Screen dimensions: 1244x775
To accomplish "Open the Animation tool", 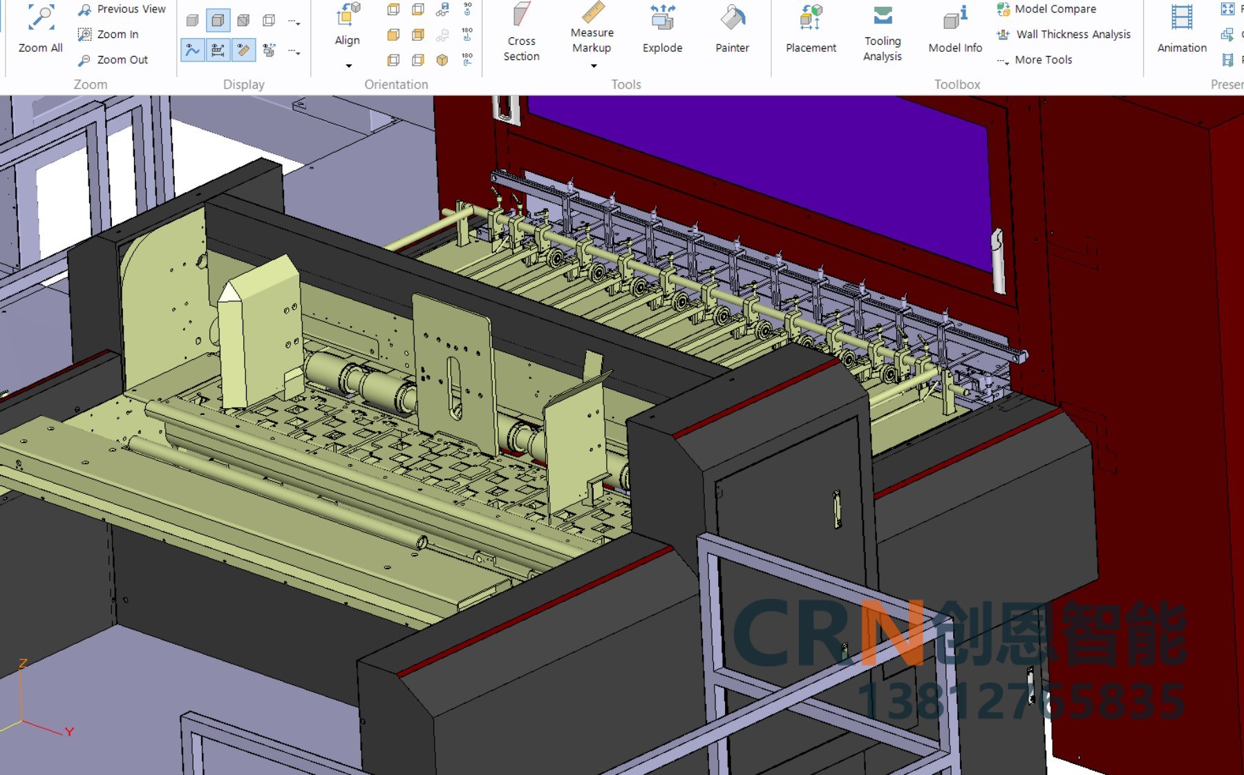I will coord(1182,28).
